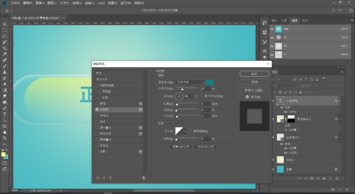Uncheck the Inner Shadow effect checkbox

click(x=97, y=109)
